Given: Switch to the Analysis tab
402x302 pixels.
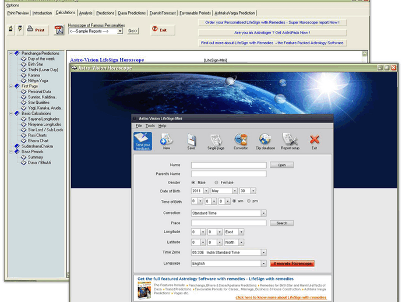Looking at the screenshot, I should 86,13.
